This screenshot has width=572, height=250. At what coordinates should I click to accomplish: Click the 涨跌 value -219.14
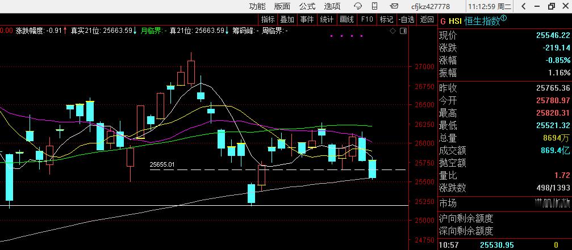pyautogui.click(x=556, y=48)
